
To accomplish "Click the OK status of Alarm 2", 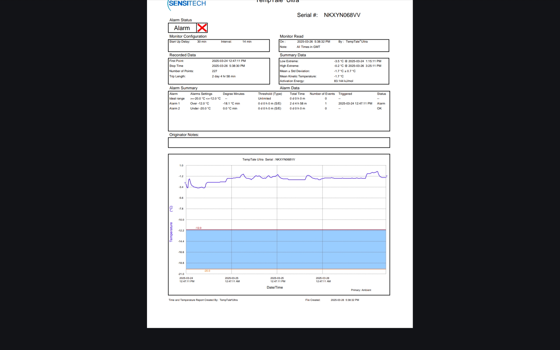I will click(x=379, y=108).
